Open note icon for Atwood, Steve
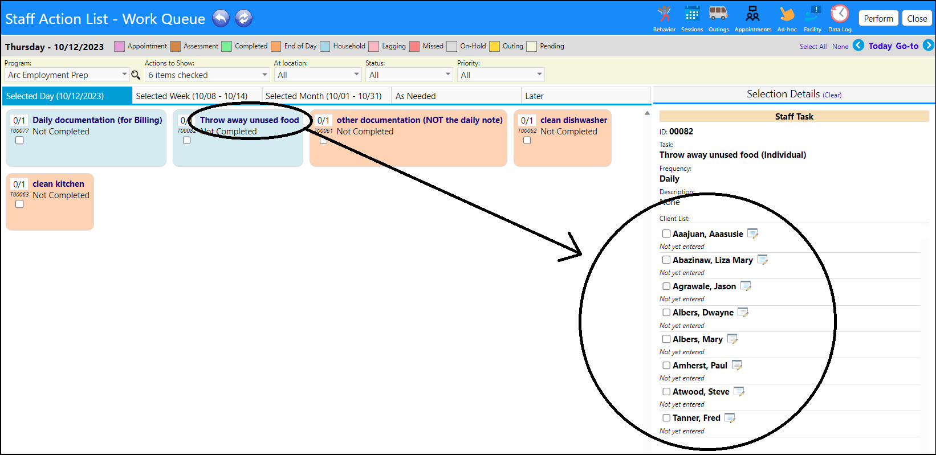Viewport: 936px width, 455px height. click(739, 391)
